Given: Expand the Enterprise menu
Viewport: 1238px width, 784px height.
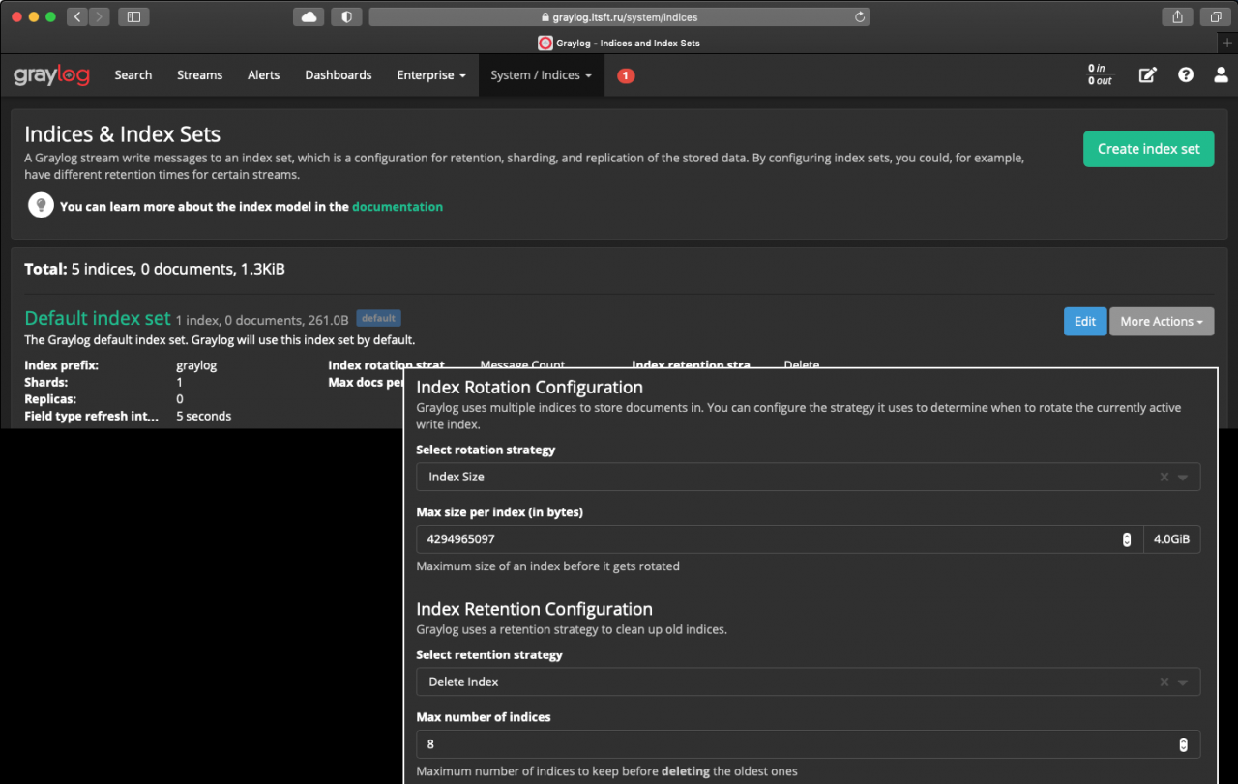Looking at the screenshot, I should pos(431,75).
